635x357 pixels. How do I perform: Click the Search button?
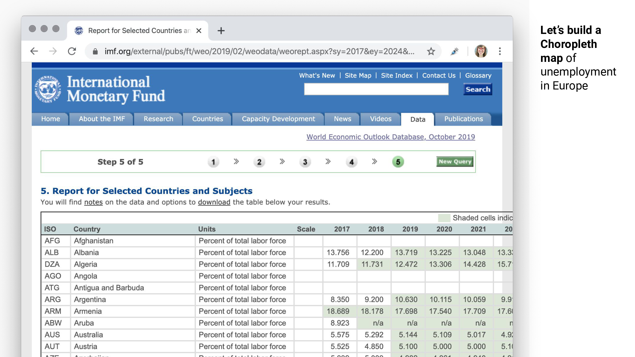(478, 89)
